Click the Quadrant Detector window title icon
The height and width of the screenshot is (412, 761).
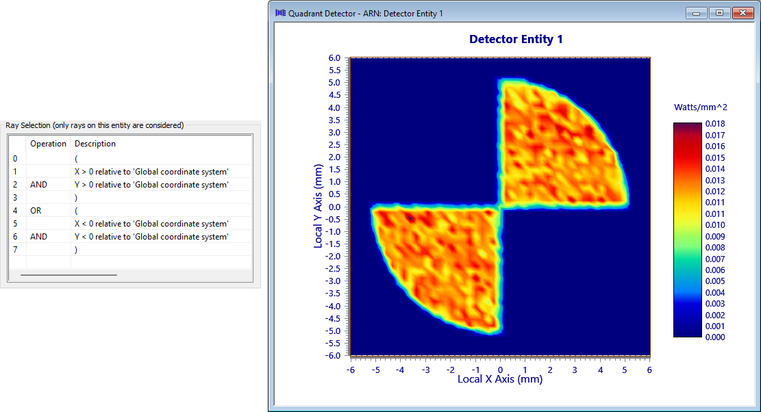tap(280, 13)
